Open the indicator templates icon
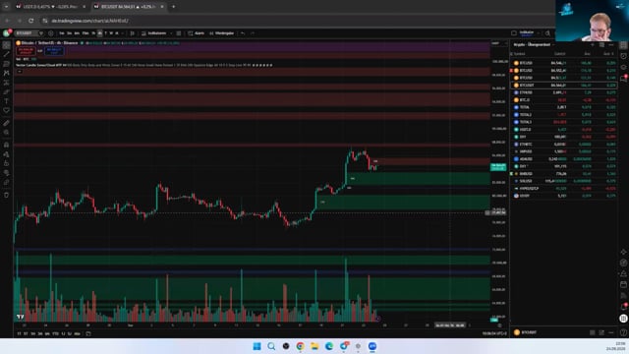Screen dimensions: 629x354 coord(179,33)
